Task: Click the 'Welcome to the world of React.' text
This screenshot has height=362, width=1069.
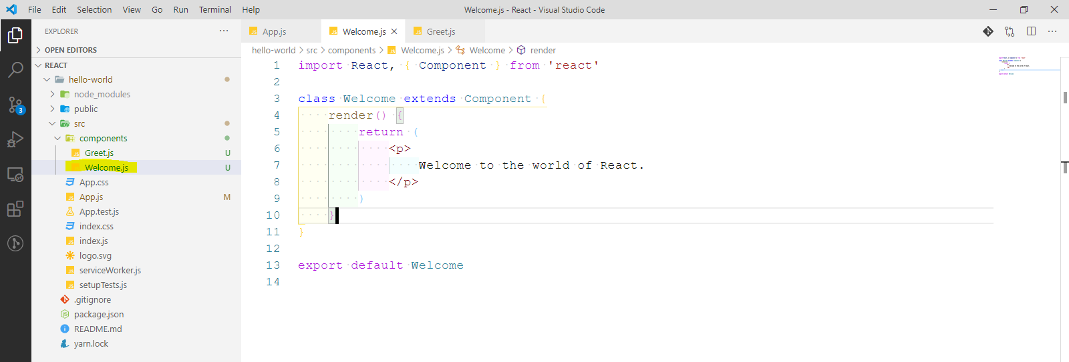Action: click(531, 165)
